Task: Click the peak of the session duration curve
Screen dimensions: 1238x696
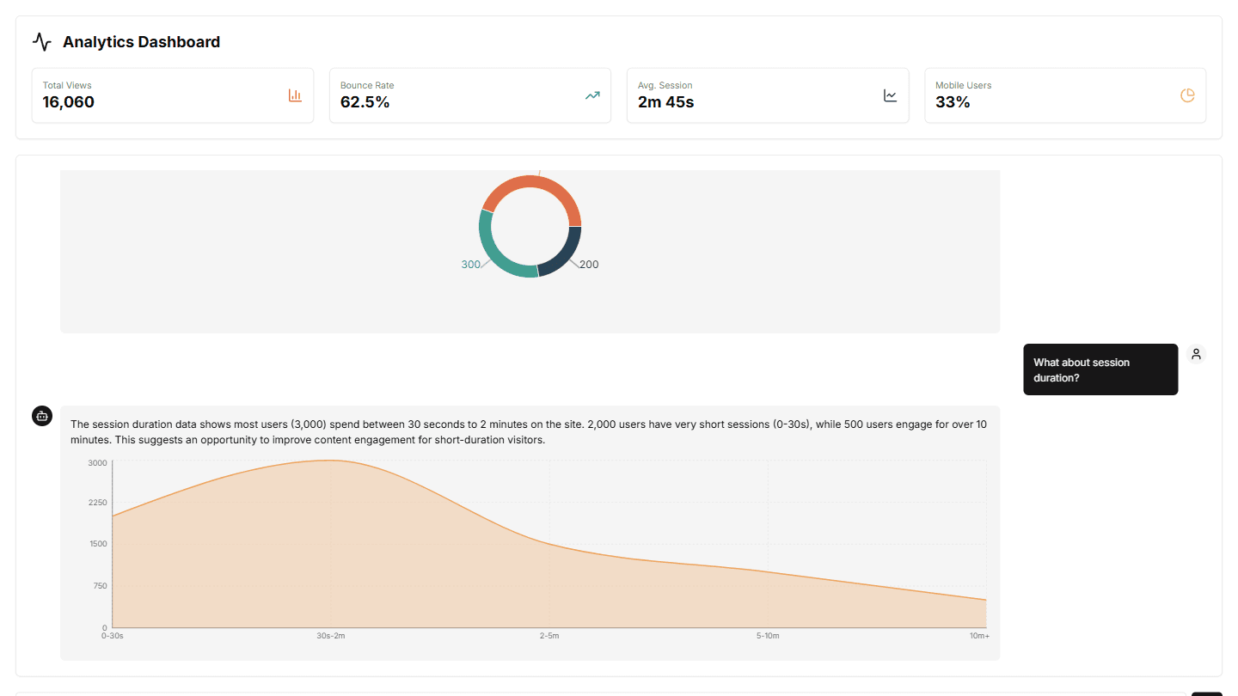Action: pos(331,461)
